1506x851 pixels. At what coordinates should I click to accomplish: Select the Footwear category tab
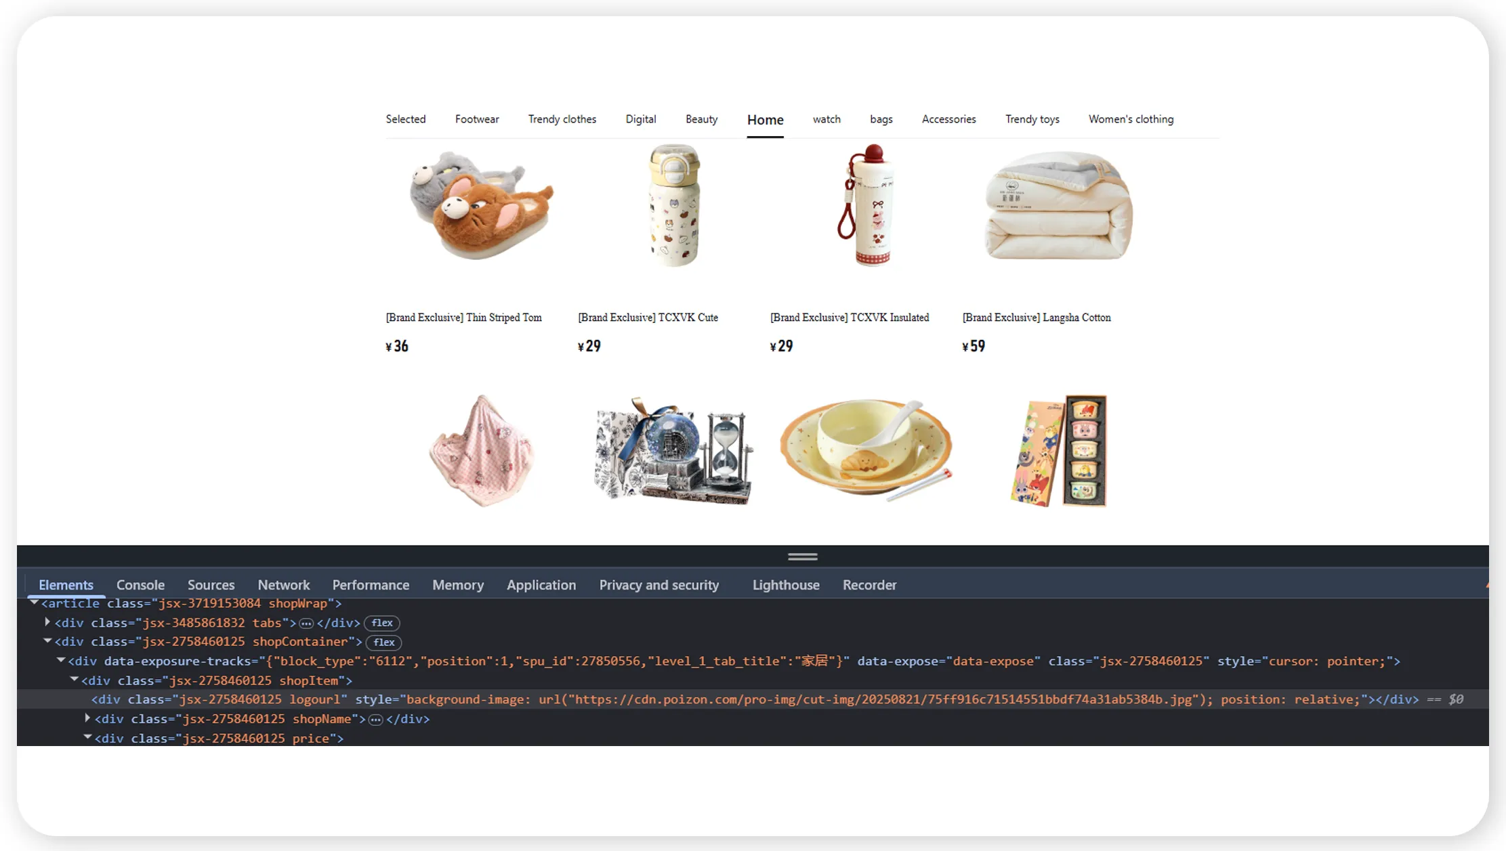477,119
